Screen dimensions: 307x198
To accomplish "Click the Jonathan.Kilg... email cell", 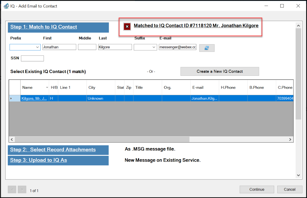I will [x=205, y=98].
